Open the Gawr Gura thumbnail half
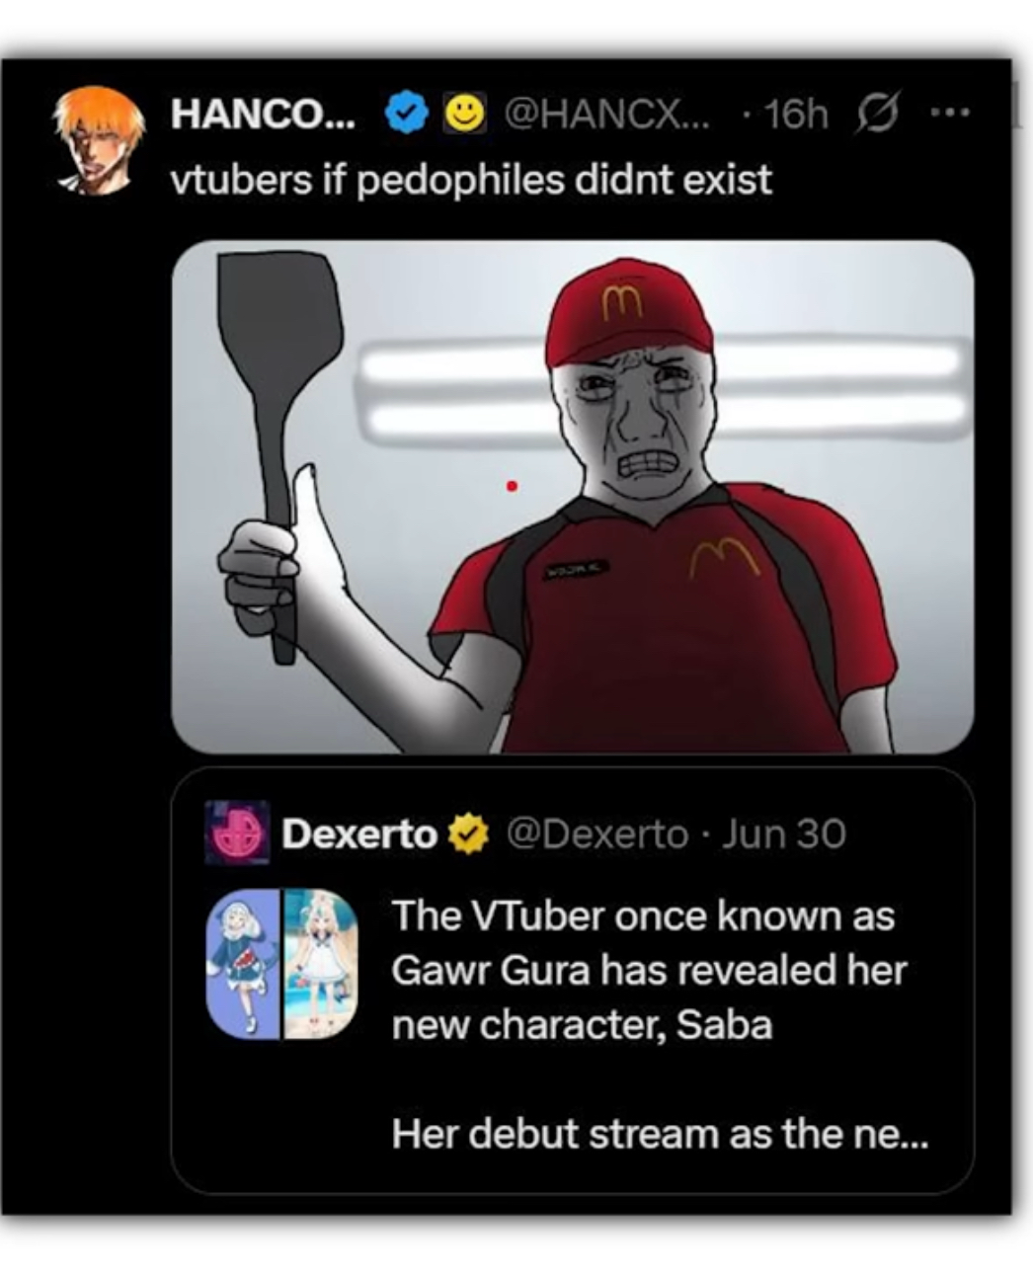Viewport: 1033px width, 1274px height. (243, 964)
